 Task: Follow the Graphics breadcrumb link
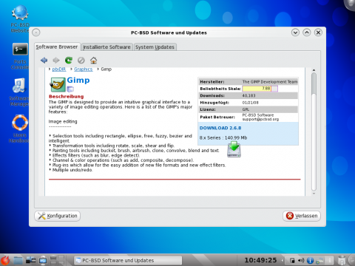click(x=84, y=69)
